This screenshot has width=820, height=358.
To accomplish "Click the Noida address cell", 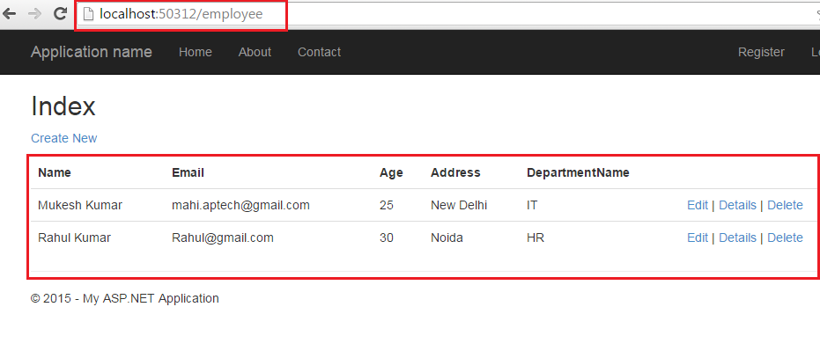I will pos(447,237).
